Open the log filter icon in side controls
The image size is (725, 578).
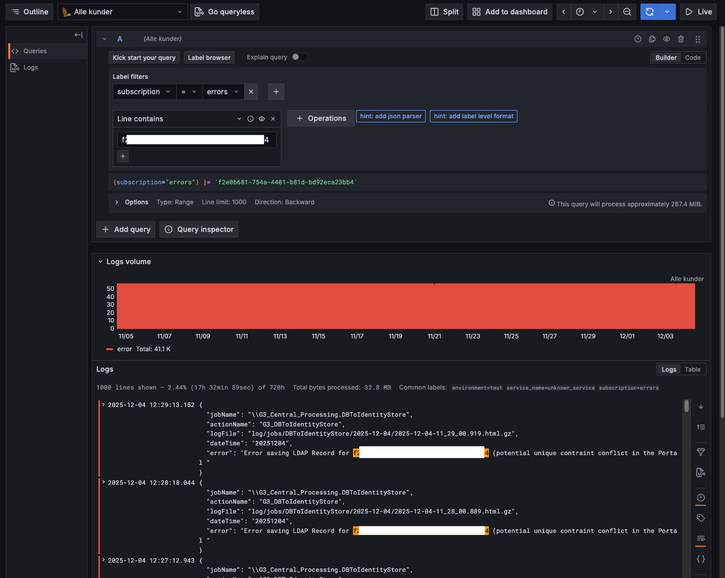pos(700,452)
